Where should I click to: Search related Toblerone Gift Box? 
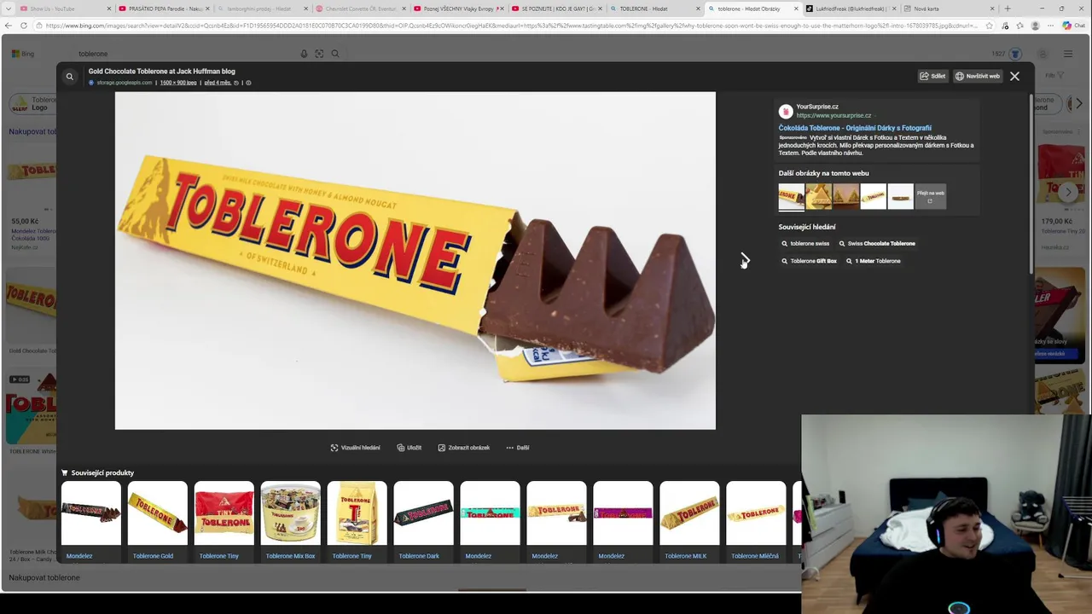809,261
